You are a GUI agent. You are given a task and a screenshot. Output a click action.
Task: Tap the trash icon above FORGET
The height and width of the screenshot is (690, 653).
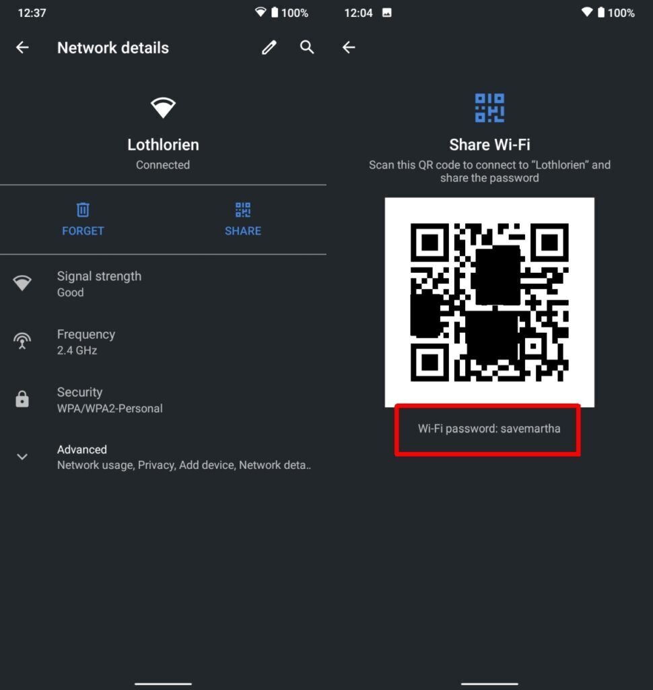[x=83, y=210]
